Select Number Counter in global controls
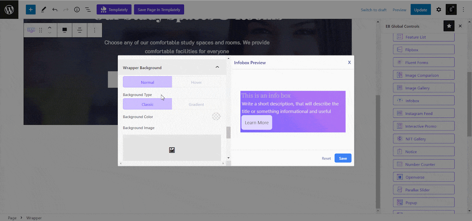Screen dimensions: 472x221 tap(424, 164)
